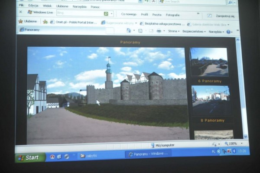The height and width of the screenshot is (173, 260).
Task: Click the Start button on taskbar
Action: (30, 157)
